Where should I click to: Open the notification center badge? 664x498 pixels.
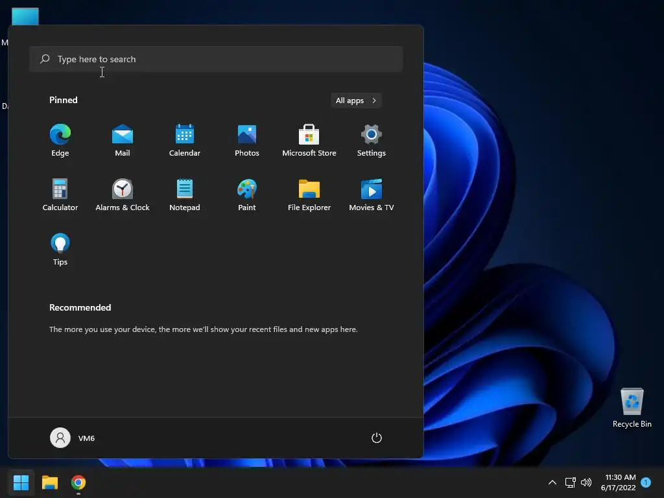(646, 482)
